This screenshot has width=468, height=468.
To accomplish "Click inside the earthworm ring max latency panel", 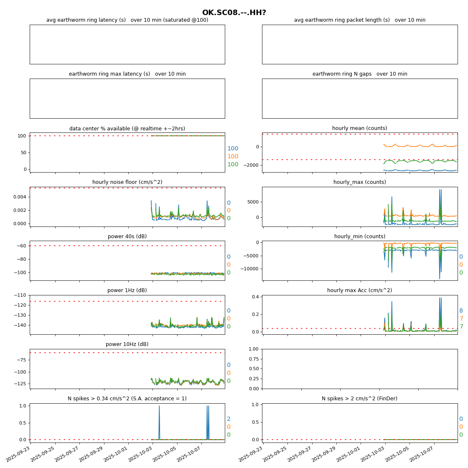I will point(127,98).
